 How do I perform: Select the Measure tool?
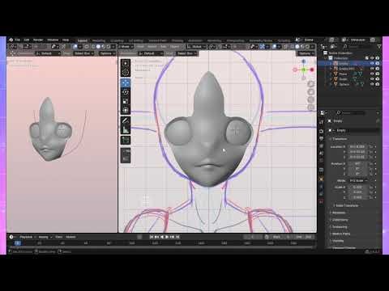(x=126, y=130)
